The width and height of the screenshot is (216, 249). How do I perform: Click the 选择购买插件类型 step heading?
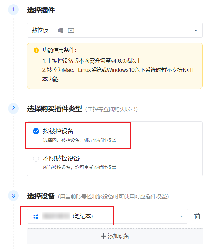click(x=55, y=109)
